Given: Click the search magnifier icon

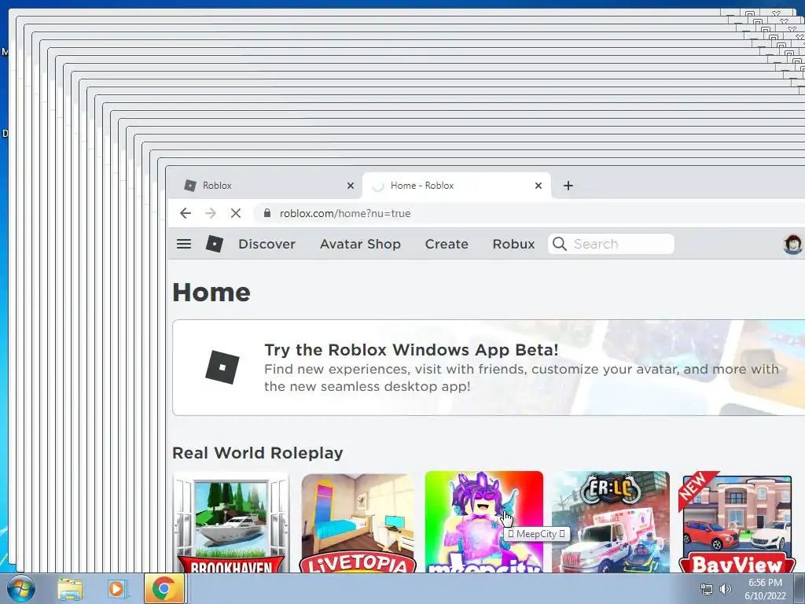Looking at the screenshot, I should [560, 244].
